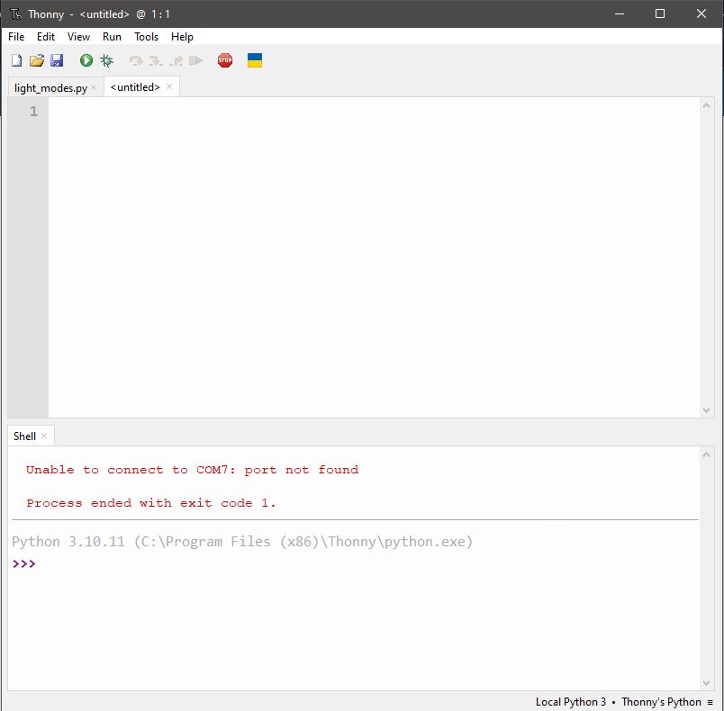Select the Shell panel tab
Screen dimensions: 724x711
[x=24, y=436]
